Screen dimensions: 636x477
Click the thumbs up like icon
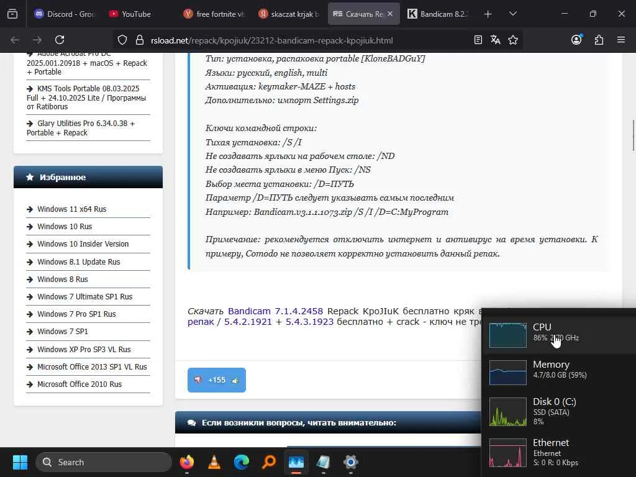(235, 381)
